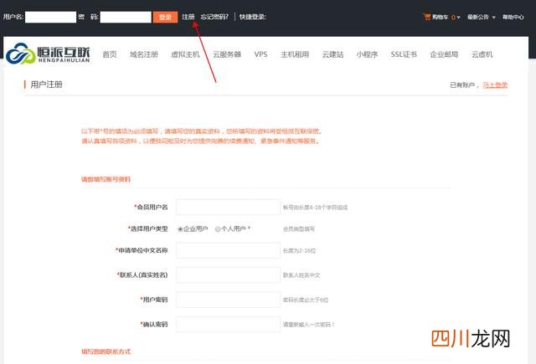Open the VPS menu item
The image size is (536, 364).
pyautogui.click(x=260, y=54)
